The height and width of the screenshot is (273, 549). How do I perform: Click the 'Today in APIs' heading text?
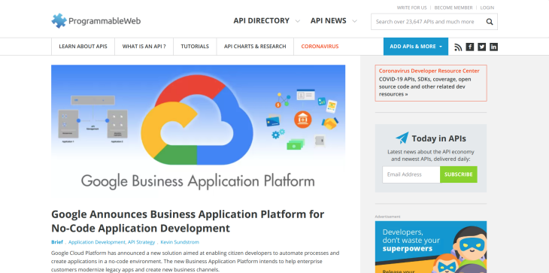pyautogui.click(x=438, y=138)
